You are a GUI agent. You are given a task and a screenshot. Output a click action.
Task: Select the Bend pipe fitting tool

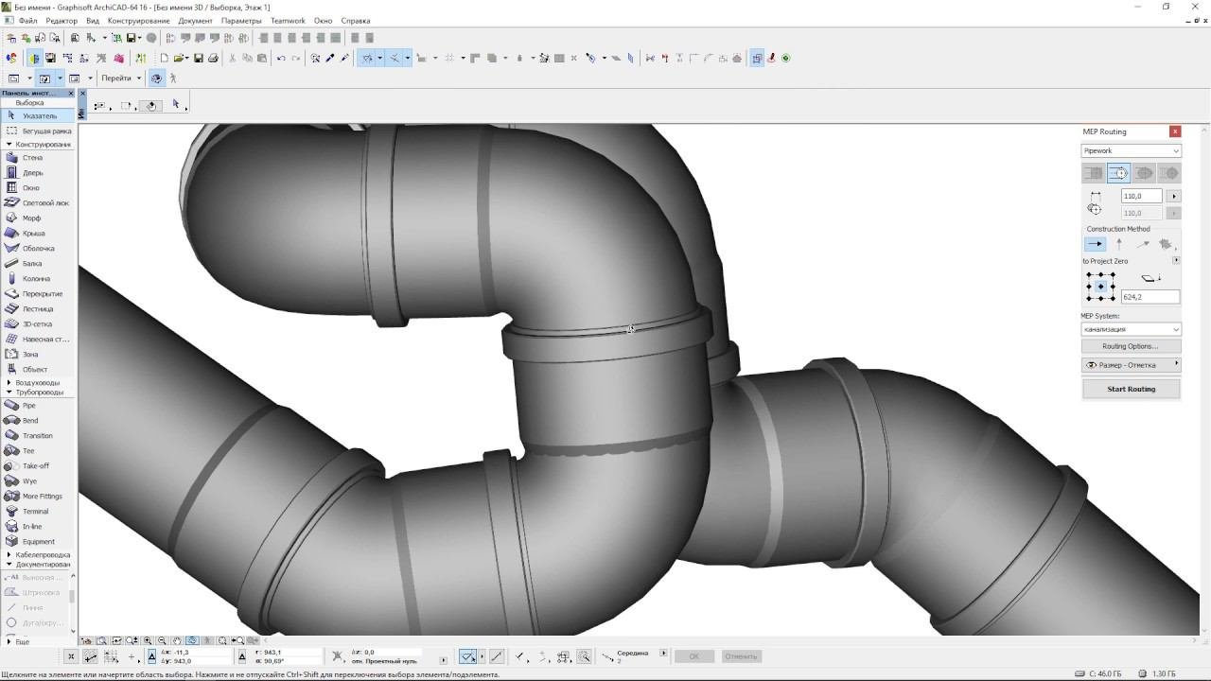point(30,421)
